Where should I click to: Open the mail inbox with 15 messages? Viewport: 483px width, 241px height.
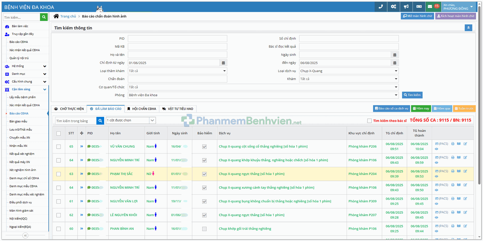click(x=433, y=7)
